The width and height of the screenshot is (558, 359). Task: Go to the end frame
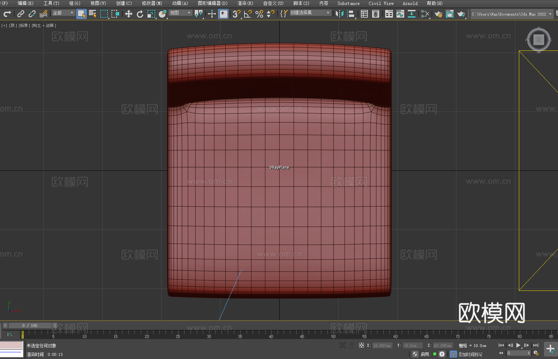[x=536, y=345]
